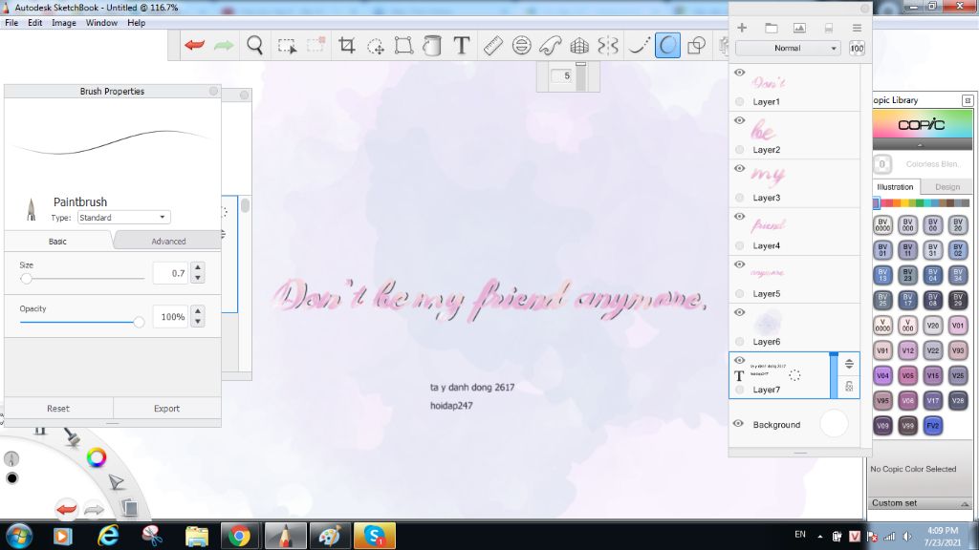Toggle lock transparency on Layer7

click(849, 387)
